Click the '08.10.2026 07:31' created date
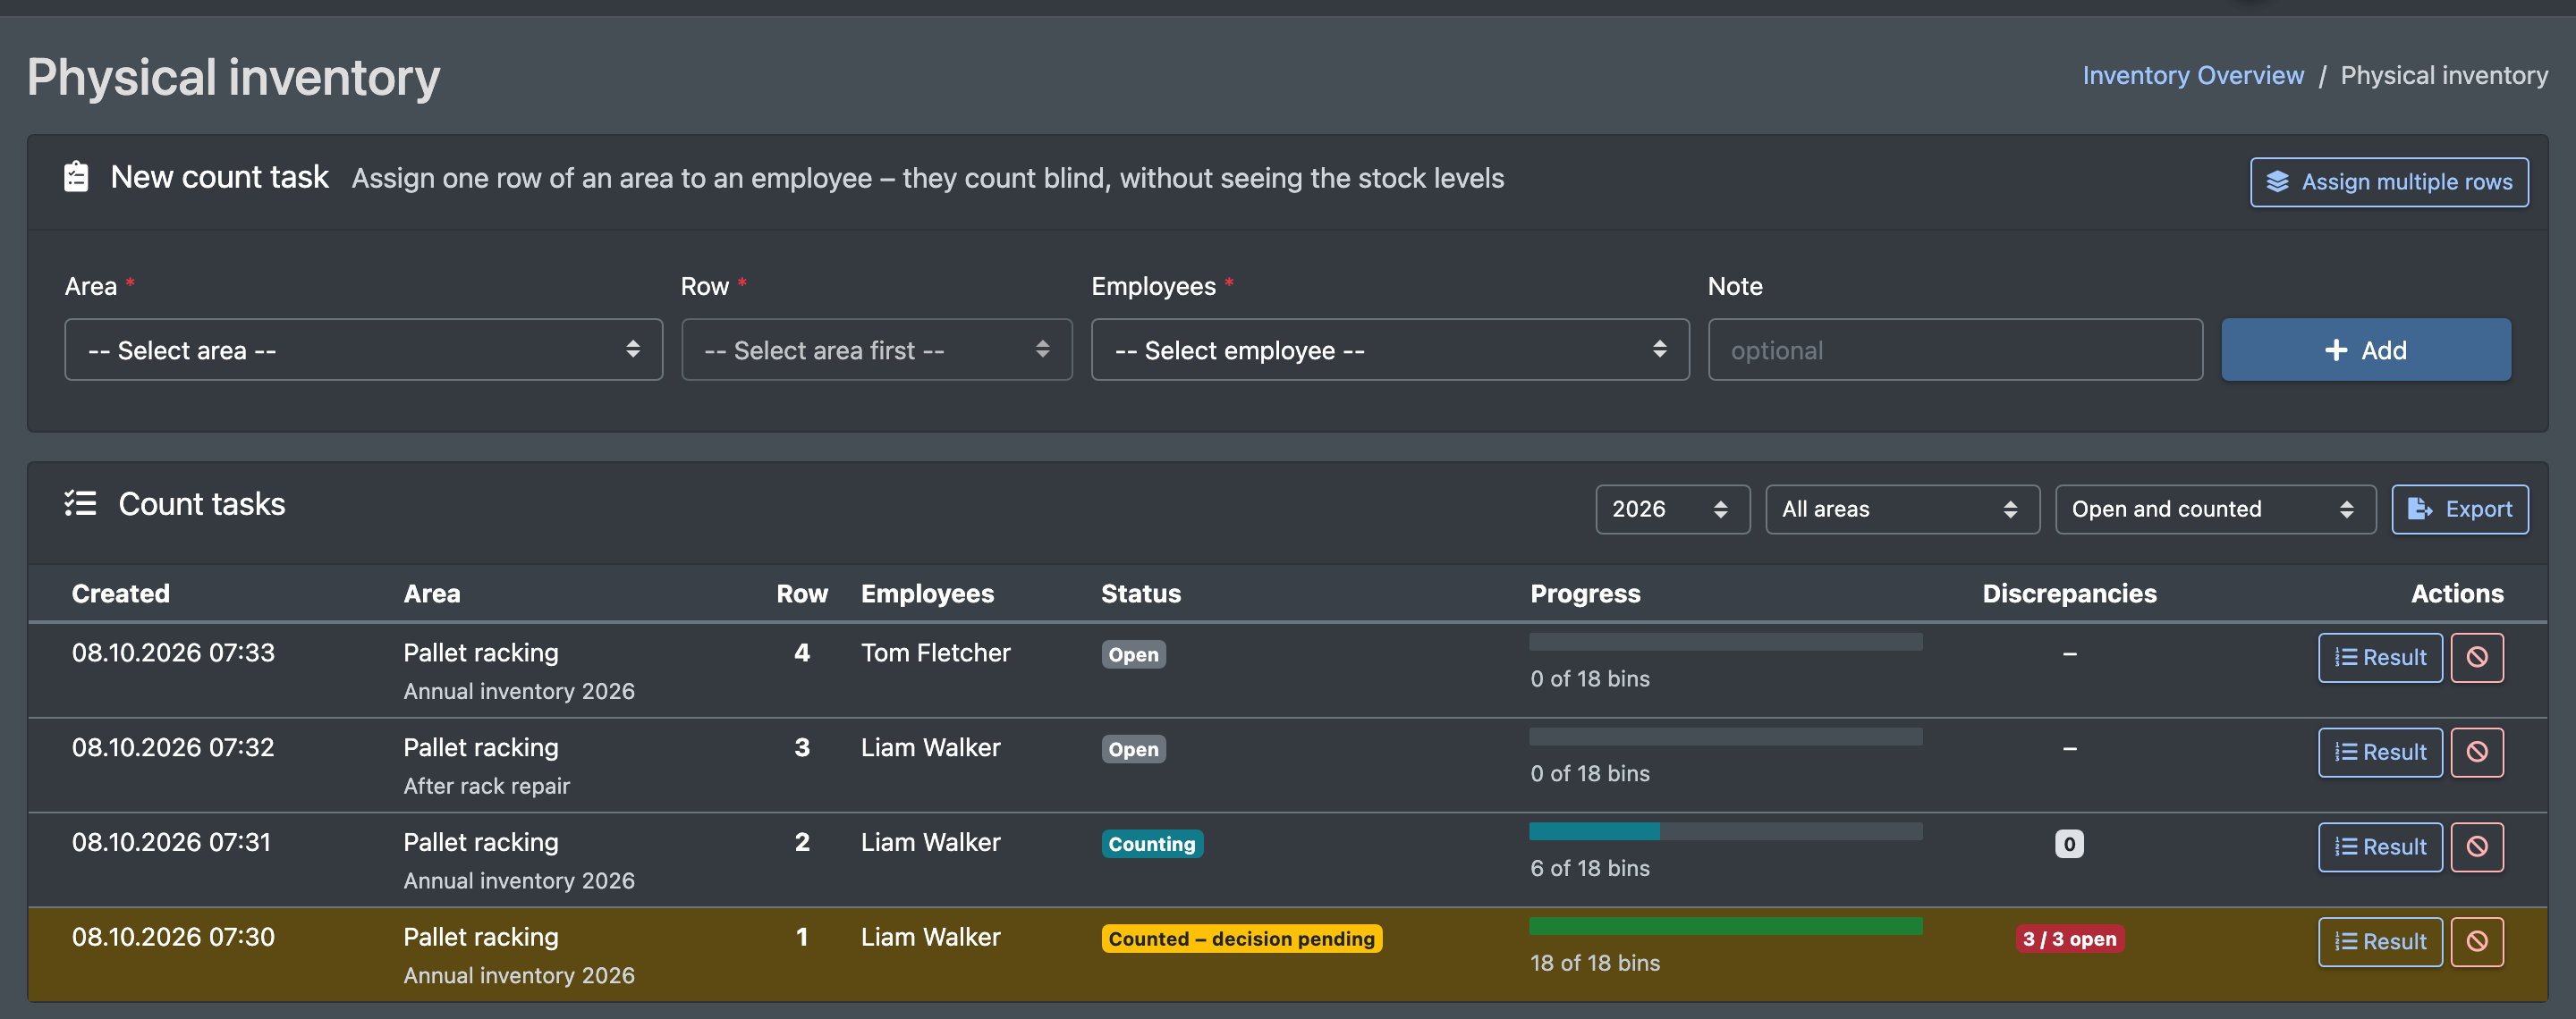The image size is (2576, 1019). [x=171, y=842]
